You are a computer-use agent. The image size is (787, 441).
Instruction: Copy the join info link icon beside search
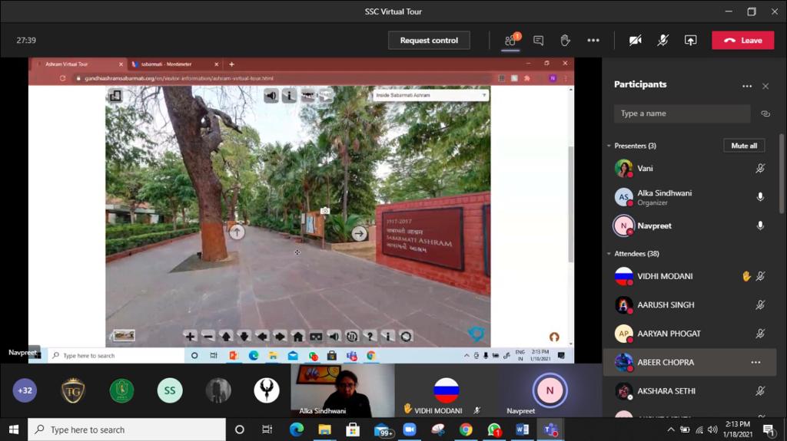(765, 114)
